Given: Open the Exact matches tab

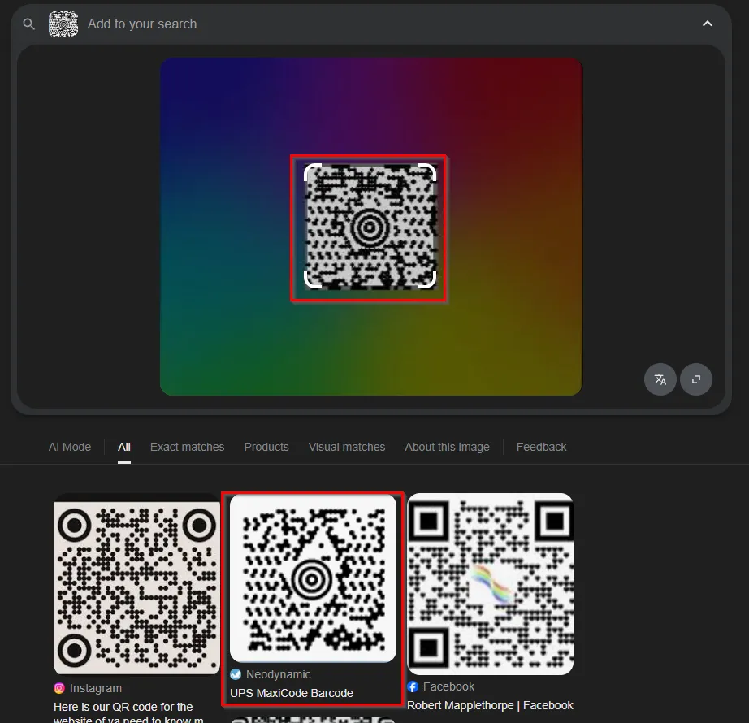Looking at the screenshot, I should click(187, 447).
